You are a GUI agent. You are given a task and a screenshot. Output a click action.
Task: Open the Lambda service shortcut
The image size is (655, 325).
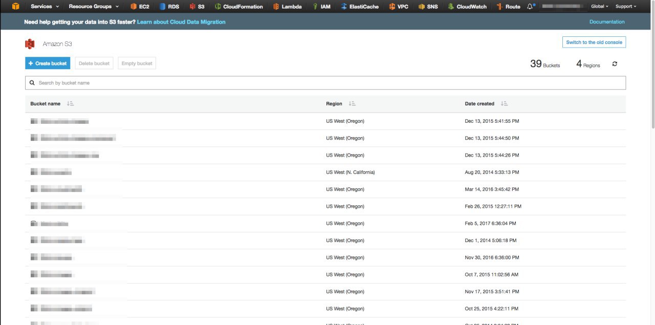coord(287,7)
